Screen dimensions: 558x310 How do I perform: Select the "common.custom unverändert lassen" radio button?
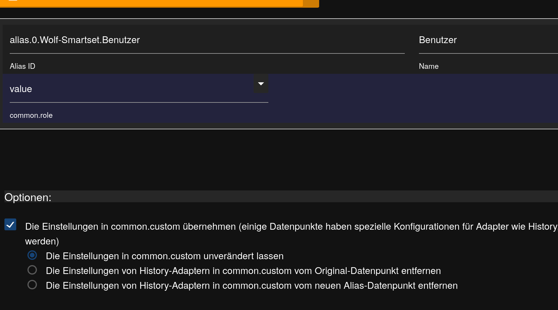point(32,255)
